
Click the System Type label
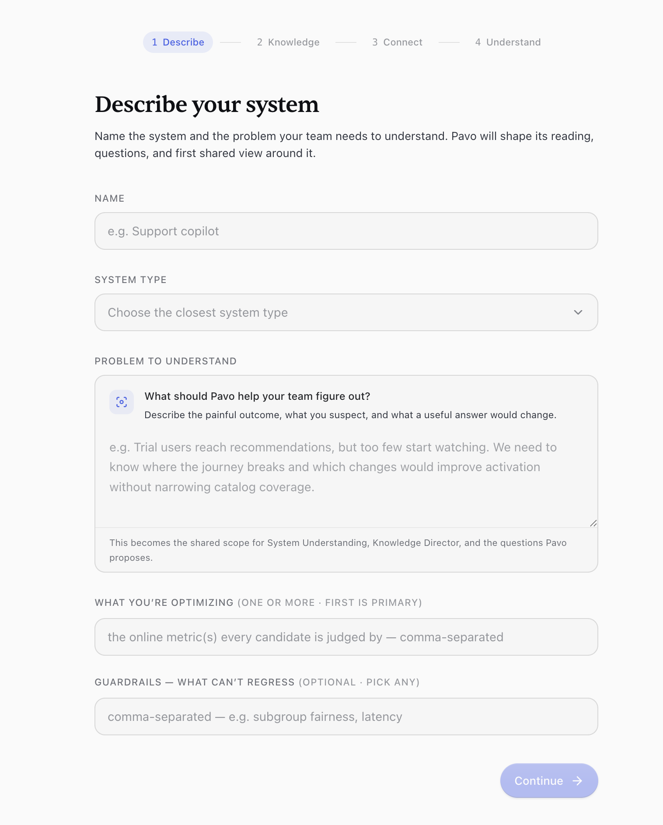tap(131, 280)
